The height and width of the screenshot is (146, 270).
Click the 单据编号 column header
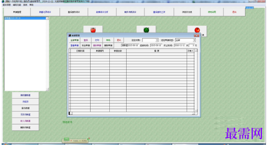click(x=100, y=51)
